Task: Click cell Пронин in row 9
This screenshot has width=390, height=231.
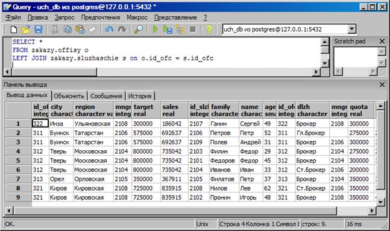Action: (x=224, y=197)
